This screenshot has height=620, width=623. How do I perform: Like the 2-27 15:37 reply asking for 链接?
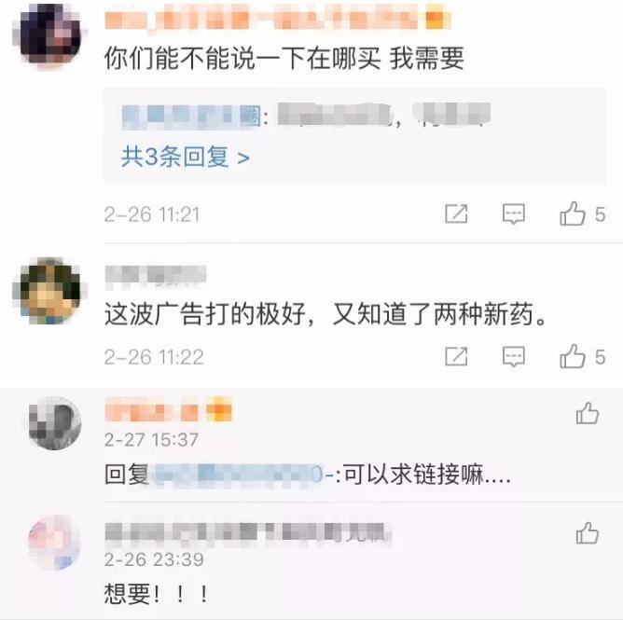click(x=588, y=413)
